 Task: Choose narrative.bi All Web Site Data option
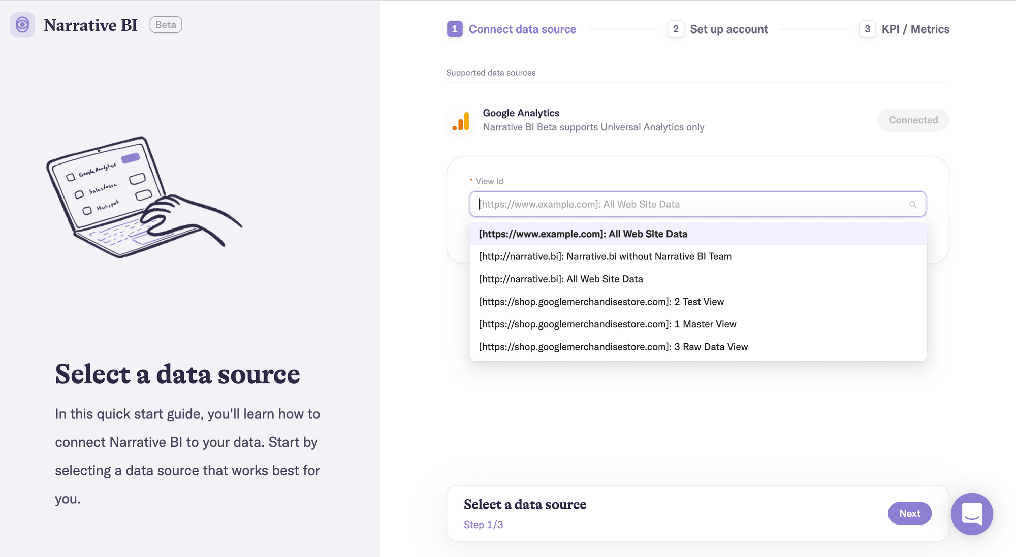coord(560,279)
